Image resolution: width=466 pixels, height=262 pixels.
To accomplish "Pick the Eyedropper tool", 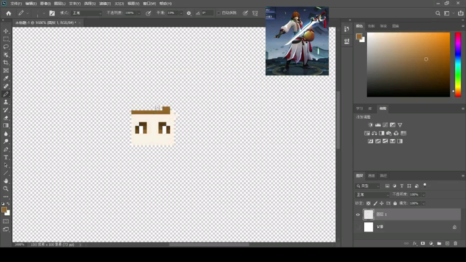I will (x=6, y=78).
